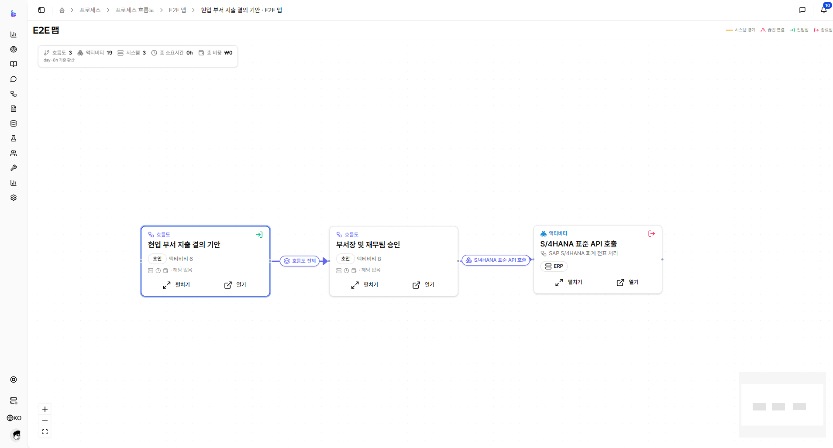Screen dimensions: 833x448
Task: Click SAP S/4HANA 회계 전표 처리 subtitle
Action: click(583, 253)
